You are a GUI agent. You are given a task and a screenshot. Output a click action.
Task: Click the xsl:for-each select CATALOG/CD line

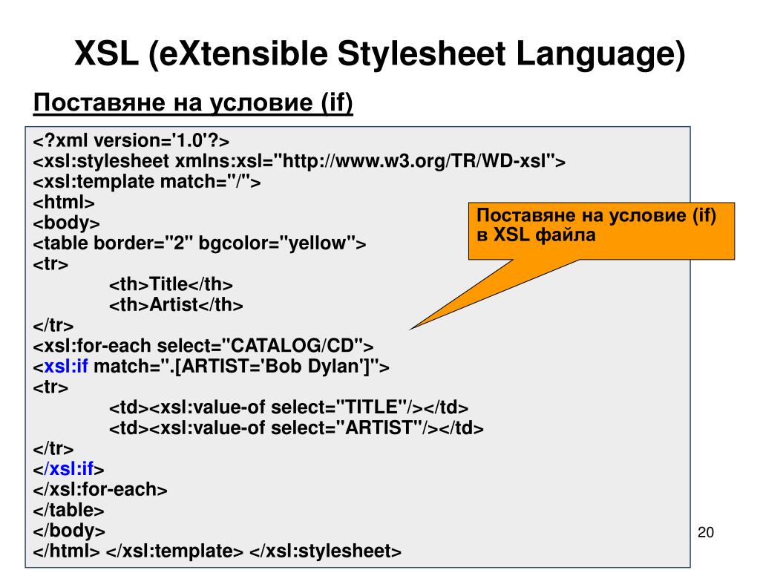tap(203, 346)
